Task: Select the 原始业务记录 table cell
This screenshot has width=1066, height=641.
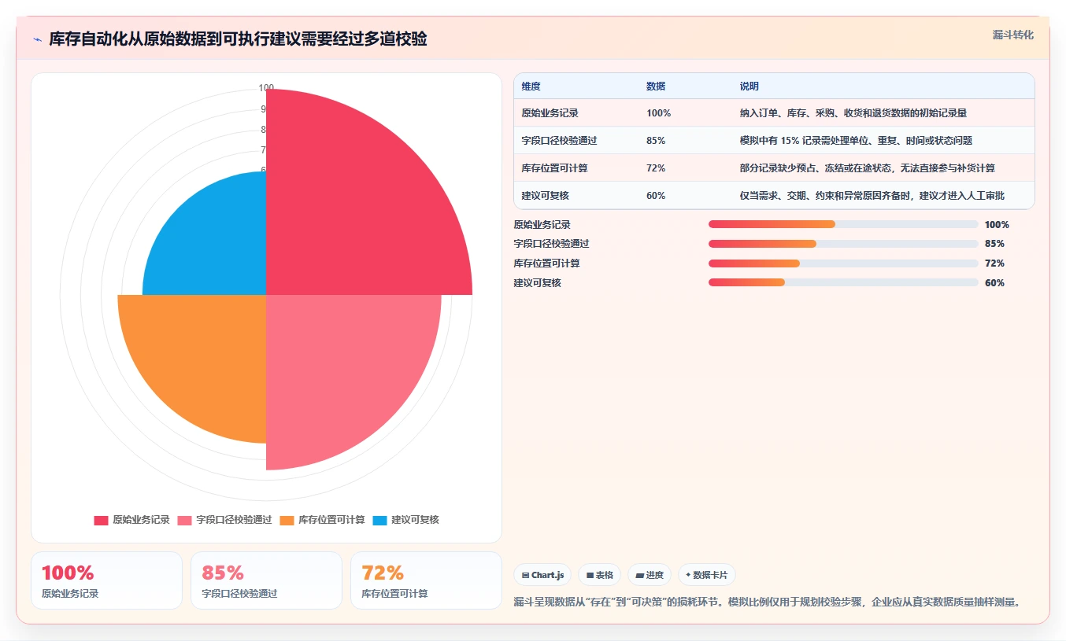Action: (x=550, y=113)
